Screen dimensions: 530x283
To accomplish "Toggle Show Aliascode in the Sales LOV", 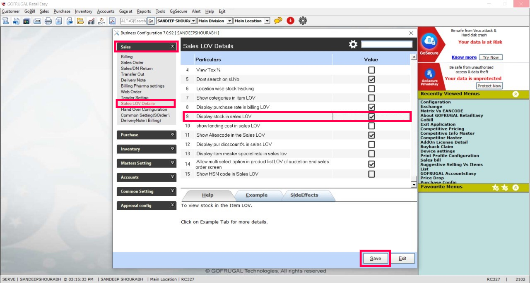I will [371, 135].
